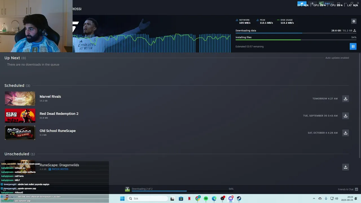The width and height of the screenshot is (361, 203).
Task: Click TUE, SEPTEMBER 30 3:43 AM text
Action: [320, 116]
